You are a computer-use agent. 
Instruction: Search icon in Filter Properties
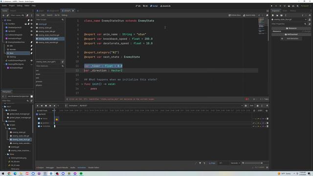click(305, 24)
